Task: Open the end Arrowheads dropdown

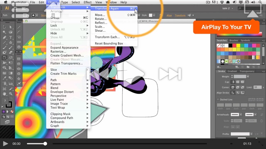Action: tap(255, 114)
